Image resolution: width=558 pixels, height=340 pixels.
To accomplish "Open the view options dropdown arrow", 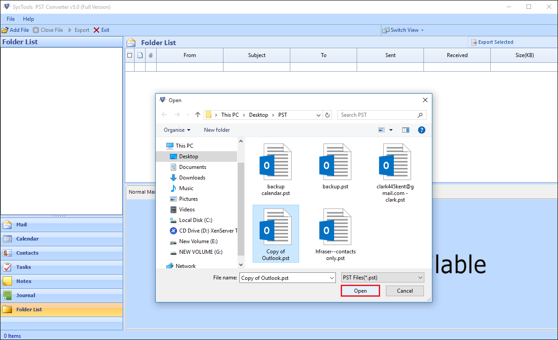I will click(391, 130).
